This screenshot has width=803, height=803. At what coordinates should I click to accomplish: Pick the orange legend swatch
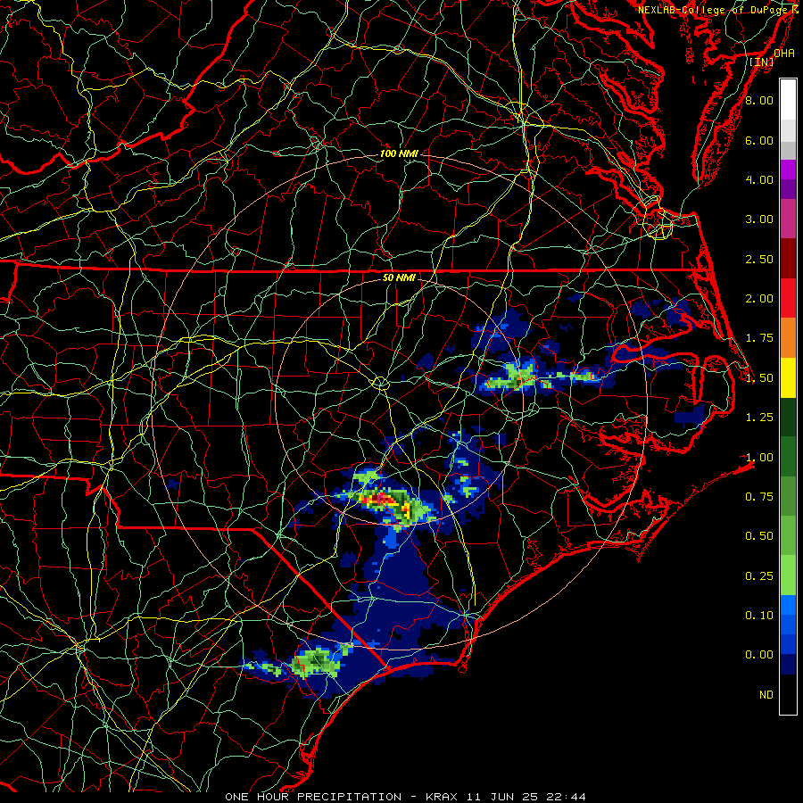point(788,338)
